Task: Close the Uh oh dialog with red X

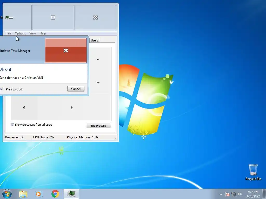Action: point(66,51)
